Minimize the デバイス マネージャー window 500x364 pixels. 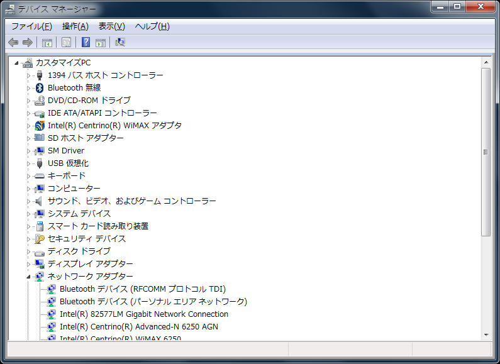(x=440, y=6)
